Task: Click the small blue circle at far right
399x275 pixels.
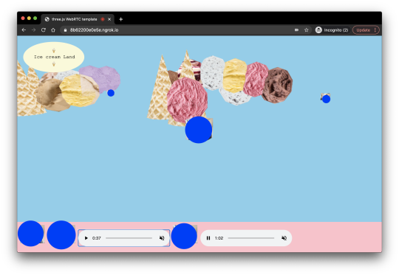Action: [x=326, y=99]
